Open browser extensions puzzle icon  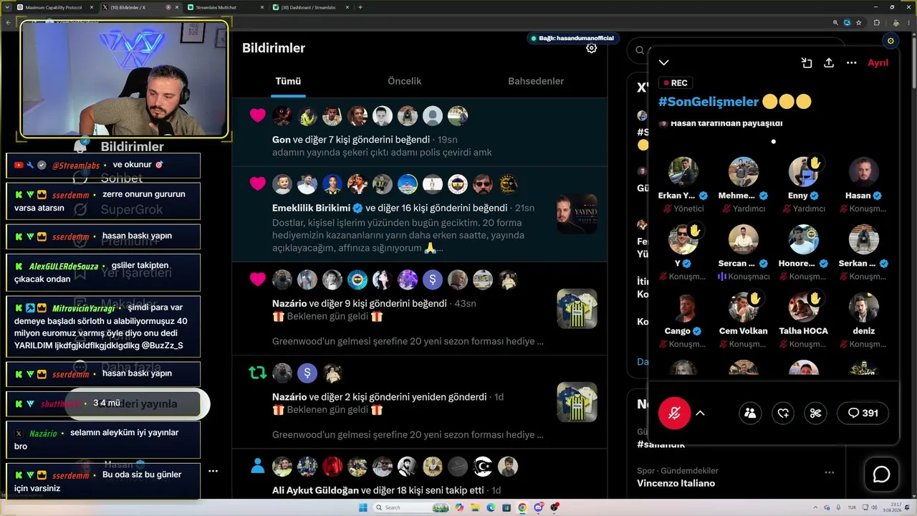tap(876, 22)
